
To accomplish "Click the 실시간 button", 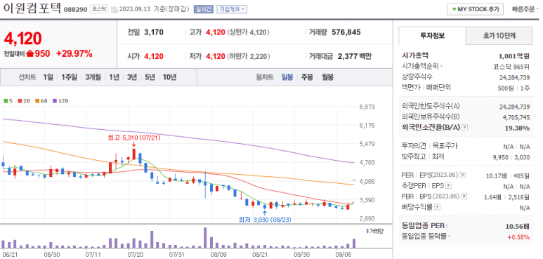I will point(203,9).
